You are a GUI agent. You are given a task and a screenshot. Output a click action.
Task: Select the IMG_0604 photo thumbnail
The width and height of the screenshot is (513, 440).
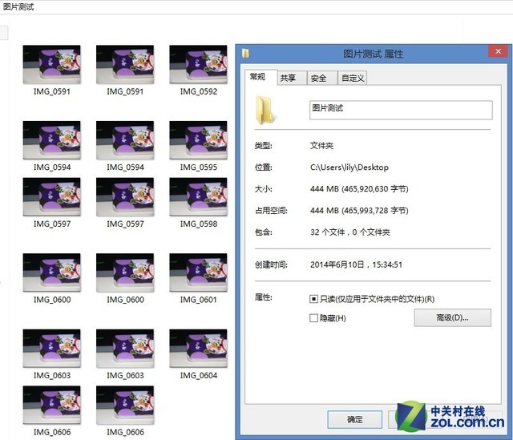coord(198,348)
